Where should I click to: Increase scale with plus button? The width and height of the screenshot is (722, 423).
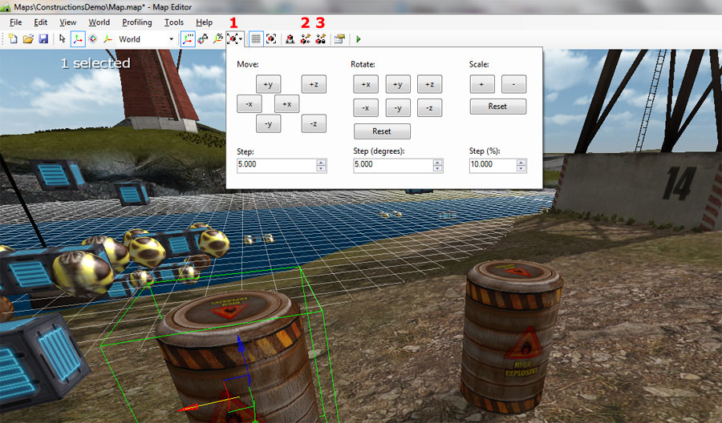[482, 84]
